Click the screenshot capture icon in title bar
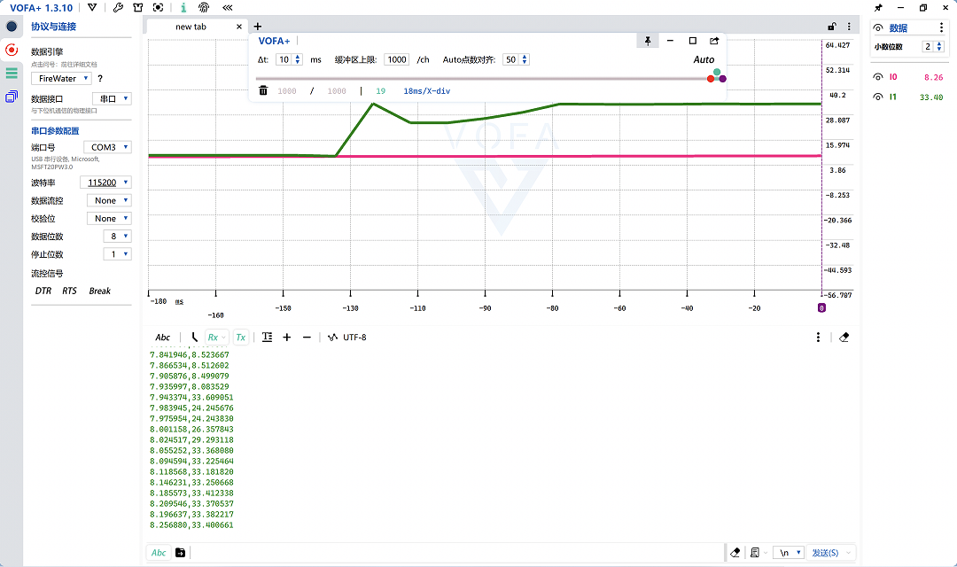 pyautogui.click(x=158, y=7)
